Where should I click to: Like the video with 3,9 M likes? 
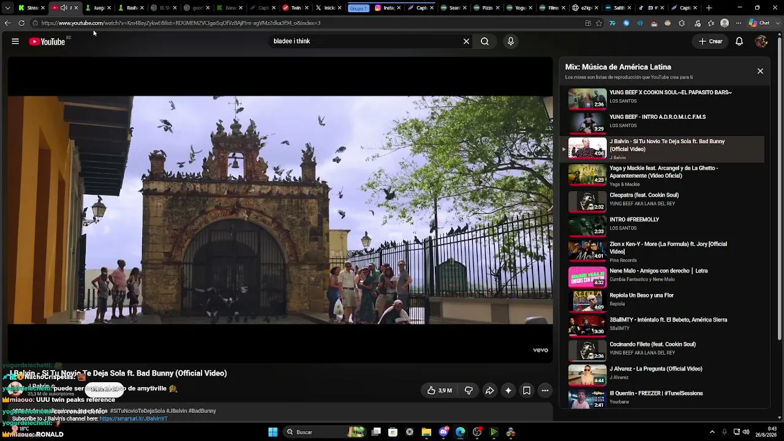click(x=440, y=391)
